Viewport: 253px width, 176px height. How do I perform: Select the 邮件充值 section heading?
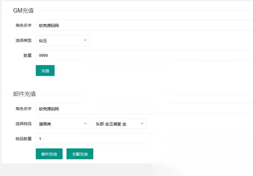(x=24, y=94)
